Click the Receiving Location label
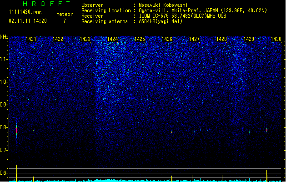Screen dimensions: 286x182 tap(106, 10)
